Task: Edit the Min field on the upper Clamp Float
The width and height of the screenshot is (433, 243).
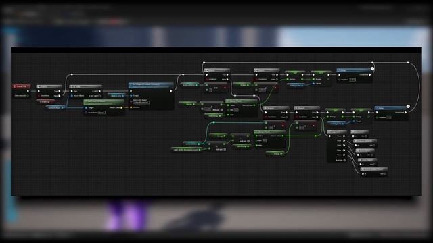Action: click(236, 110)
